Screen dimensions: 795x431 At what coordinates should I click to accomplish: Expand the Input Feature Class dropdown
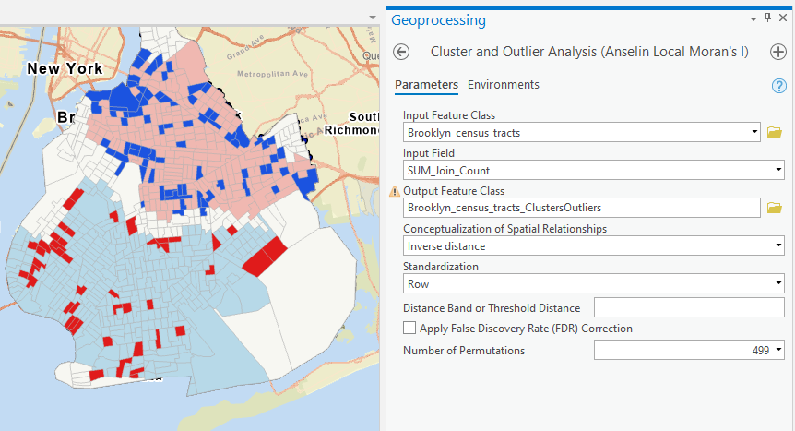tap(754, 133)
